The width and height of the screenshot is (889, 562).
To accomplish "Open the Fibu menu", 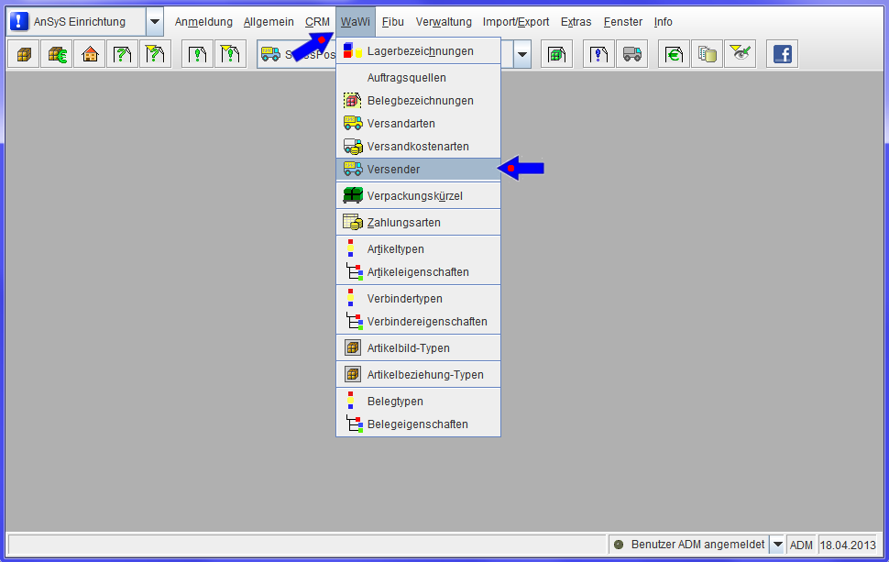I will point(392,22).
